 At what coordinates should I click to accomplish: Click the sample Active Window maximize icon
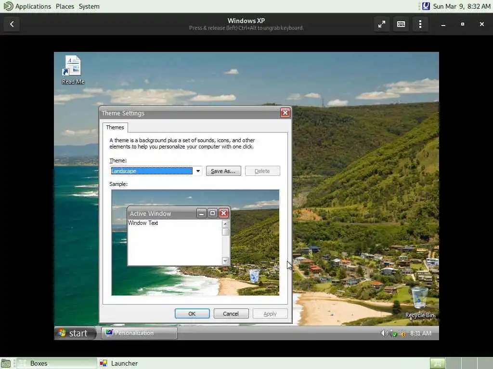click(212, 213)
